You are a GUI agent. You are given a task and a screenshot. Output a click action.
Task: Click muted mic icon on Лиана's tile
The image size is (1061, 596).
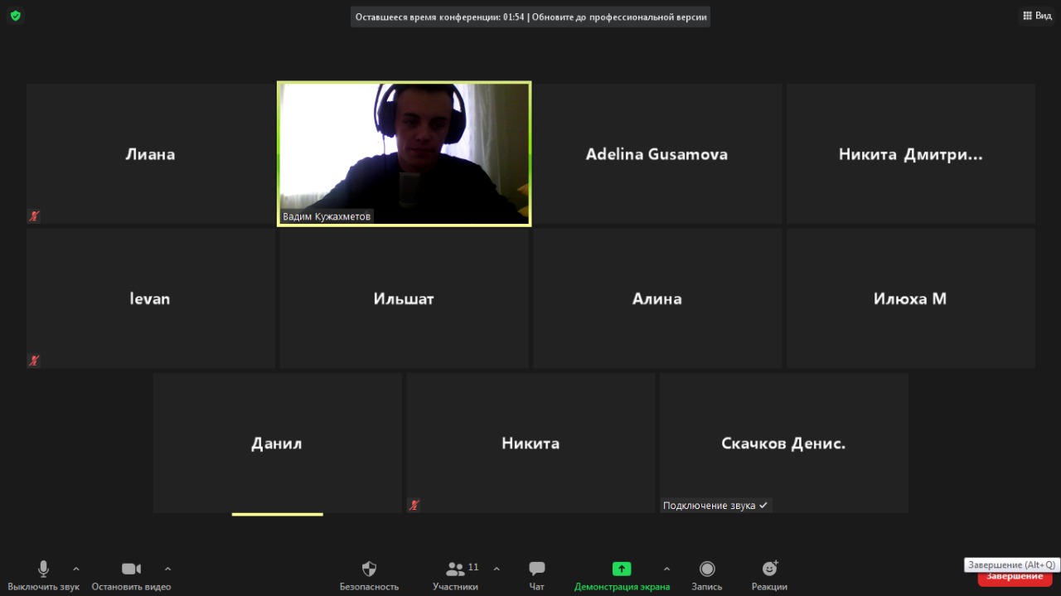(34, 216)
